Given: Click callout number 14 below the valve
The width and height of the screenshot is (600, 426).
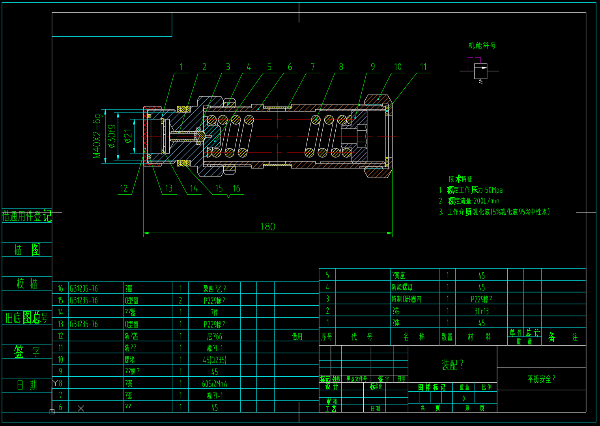Looking at the screenshot, I should click(194, 188).
